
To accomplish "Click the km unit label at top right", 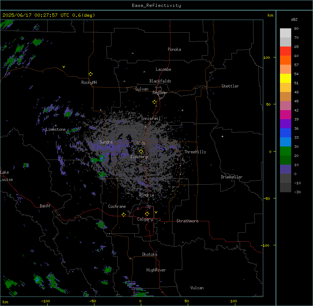I will pyautogui.click(x=270, y=15).
